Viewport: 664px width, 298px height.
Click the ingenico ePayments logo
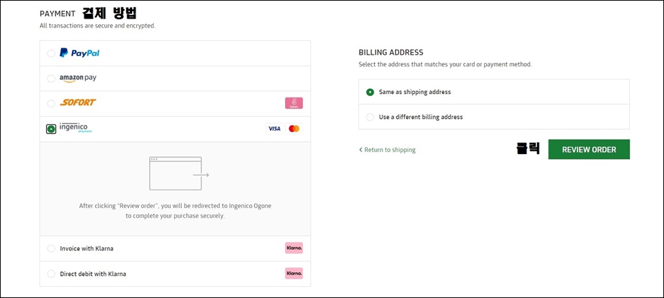[76, 127]
